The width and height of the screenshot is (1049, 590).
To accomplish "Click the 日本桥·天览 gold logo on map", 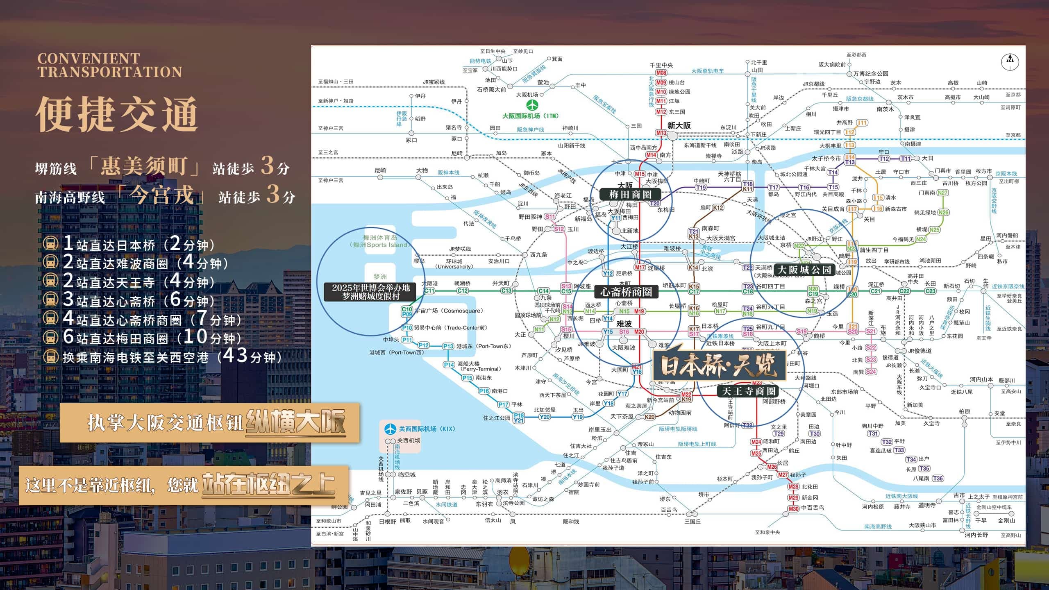I will click(x=719, y=365).
